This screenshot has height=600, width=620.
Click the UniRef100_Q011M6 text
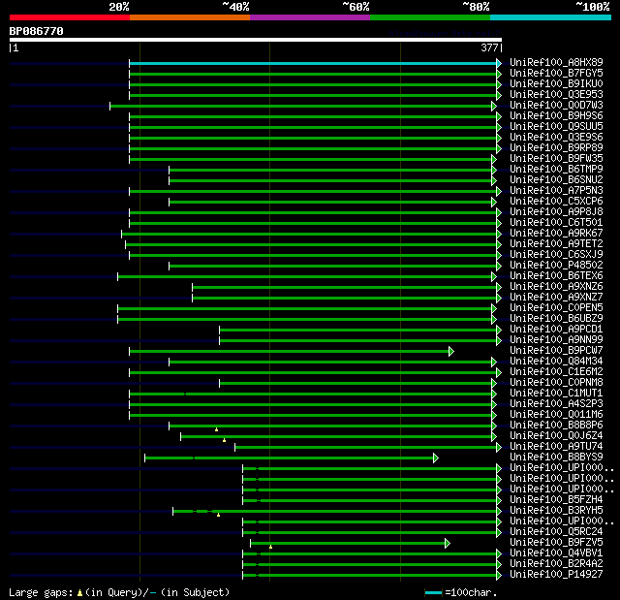tap(556, 415)
